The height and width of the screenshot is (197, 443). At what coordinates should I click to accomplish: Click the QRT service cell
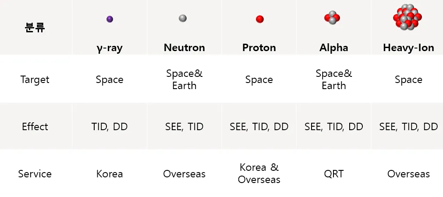(333, 174)
